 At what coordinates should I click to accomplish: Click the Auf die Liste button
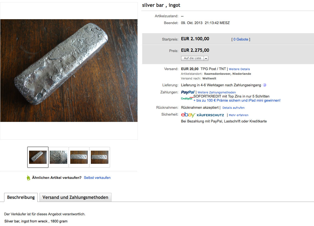[x=192, y=58]
